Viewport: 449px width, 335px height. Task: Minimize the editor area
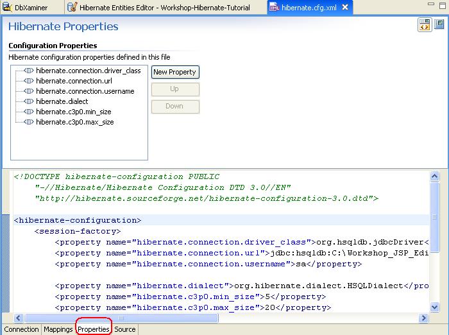click(430, 4)
